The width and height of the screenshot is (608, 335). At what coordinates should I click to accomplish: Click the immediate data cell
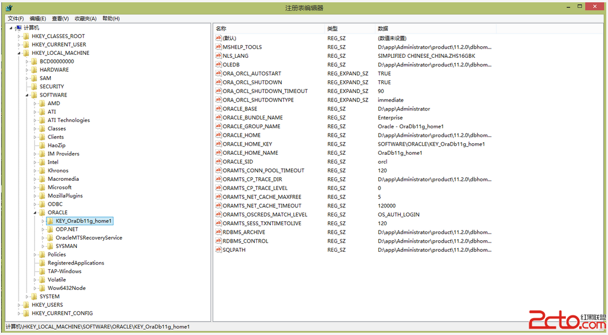[x=391, y=100]
